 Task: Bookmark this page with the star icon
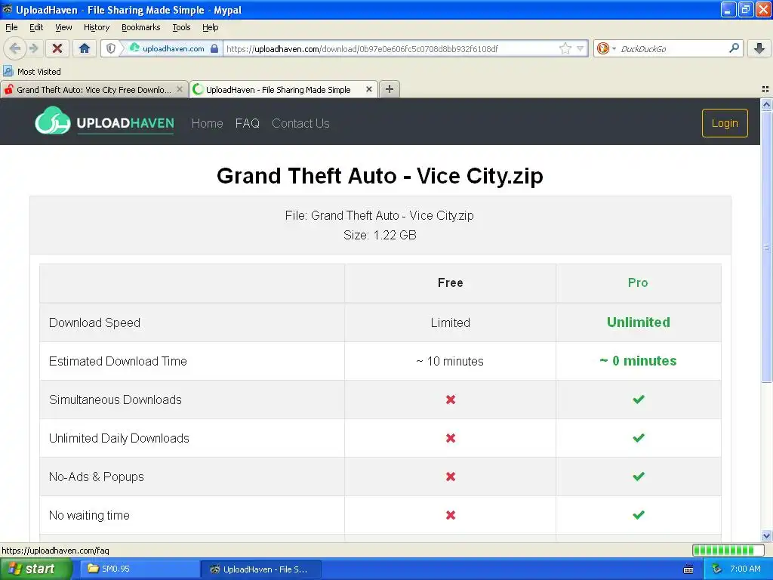565,48
